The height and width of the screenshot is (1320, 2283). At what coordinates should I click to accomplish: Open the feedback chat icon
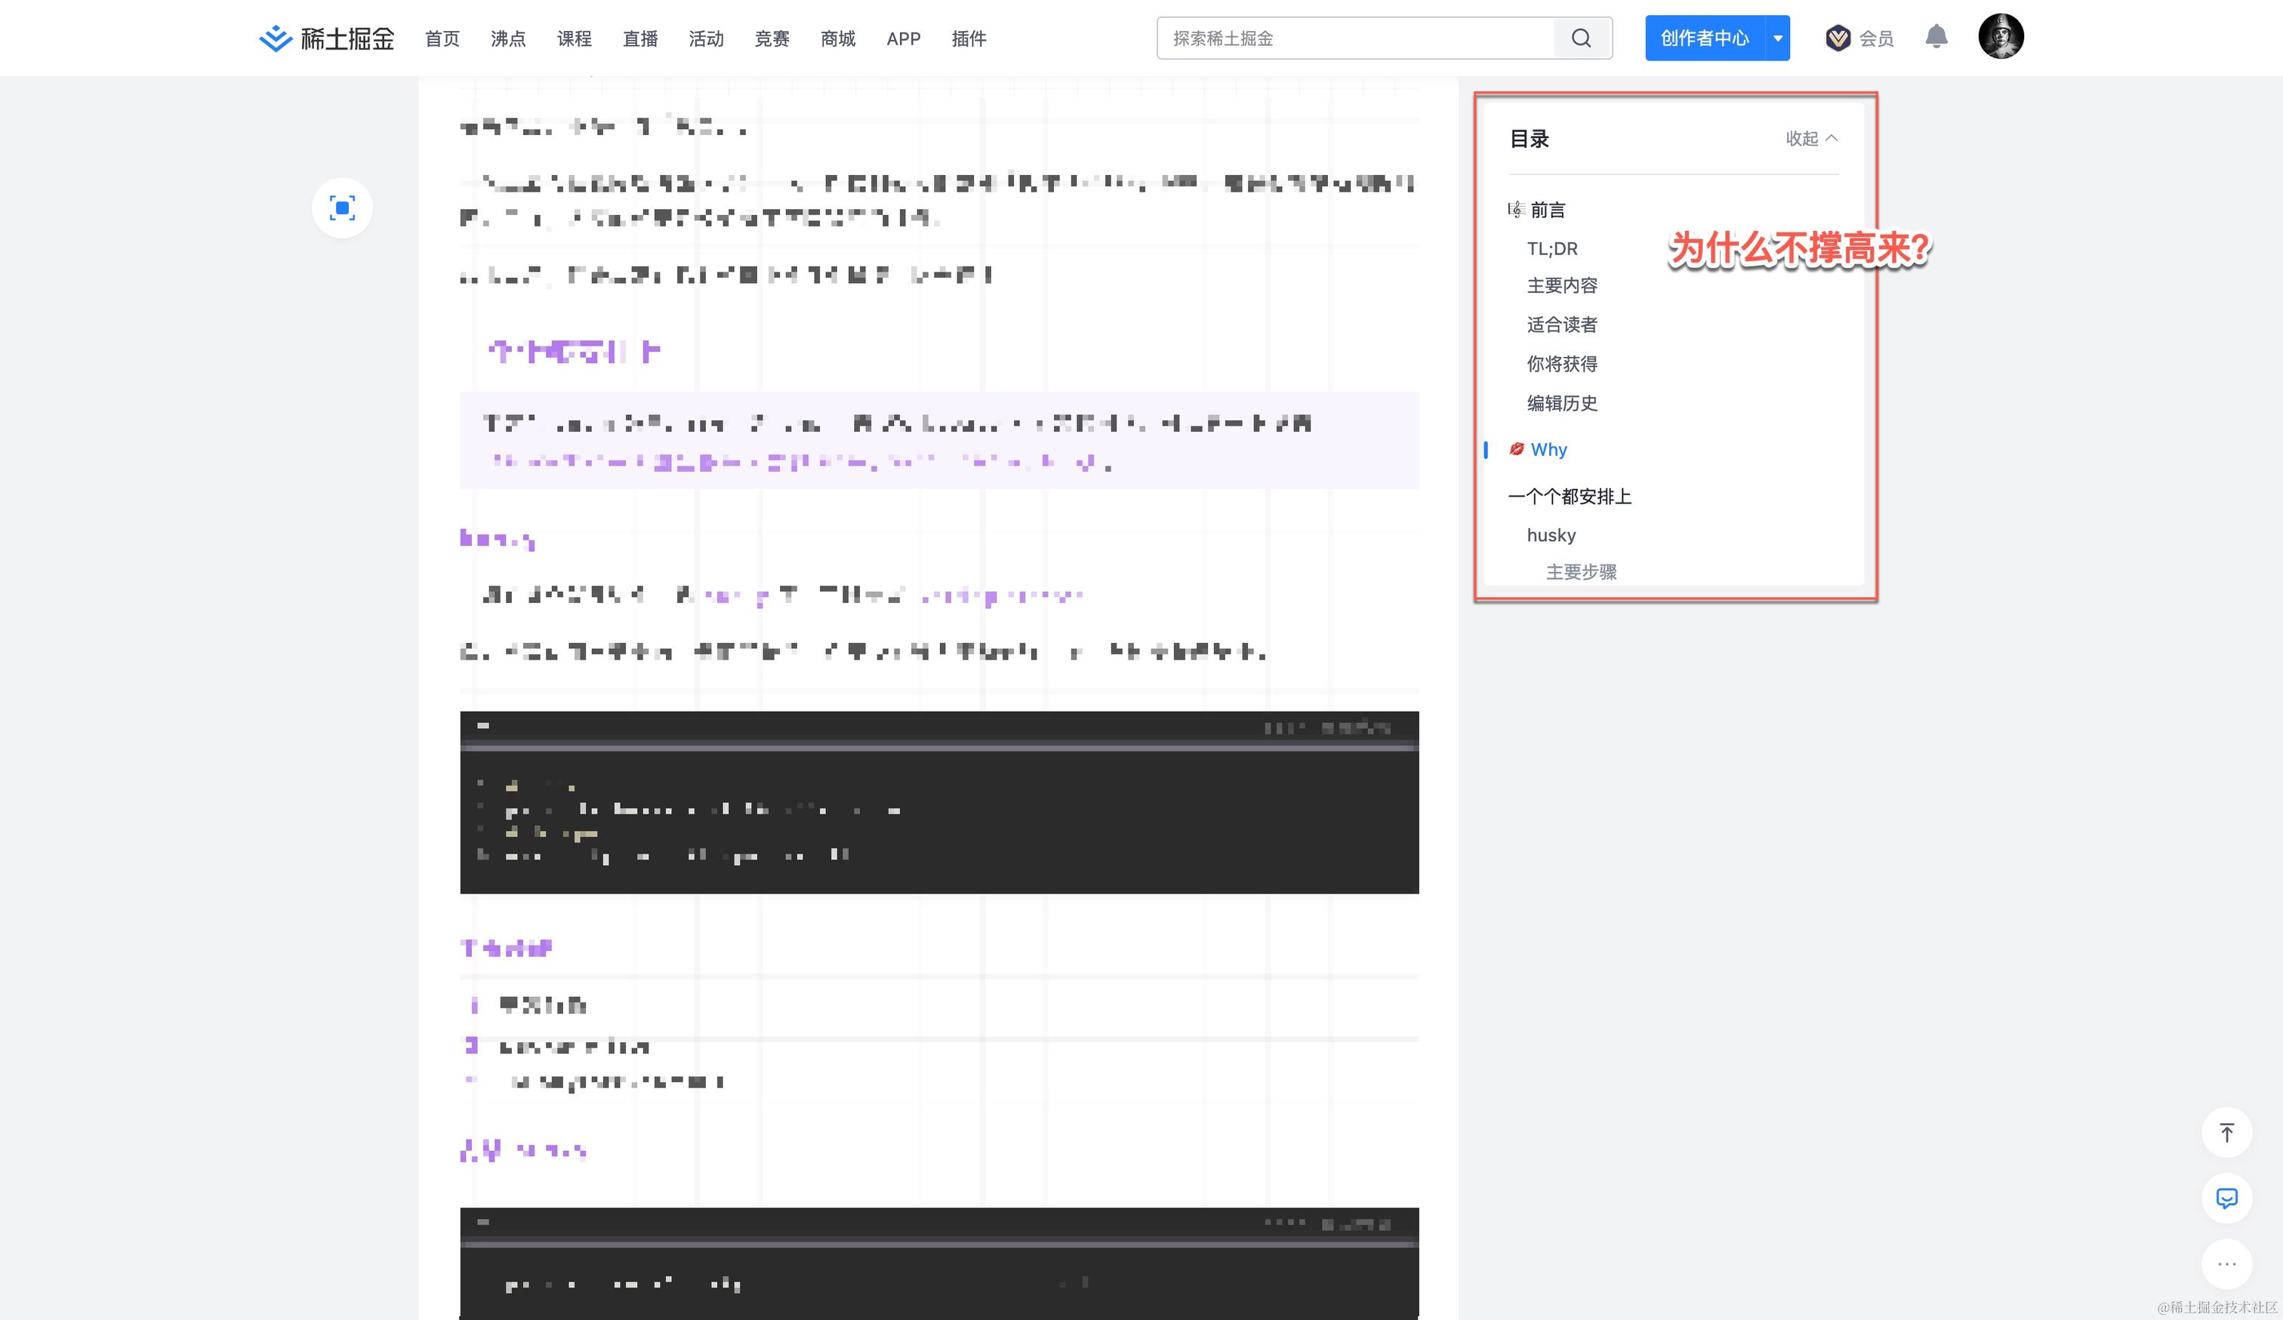click(x=2226, y=1198)
